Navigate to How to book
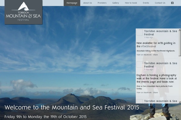181x120 pixels. (131, 3)
